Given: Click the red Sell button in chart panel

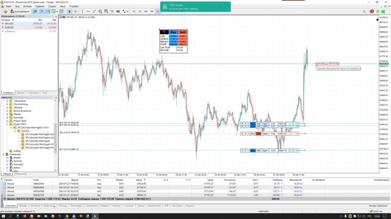Looking at the screenshot, I should click(183, 32).
